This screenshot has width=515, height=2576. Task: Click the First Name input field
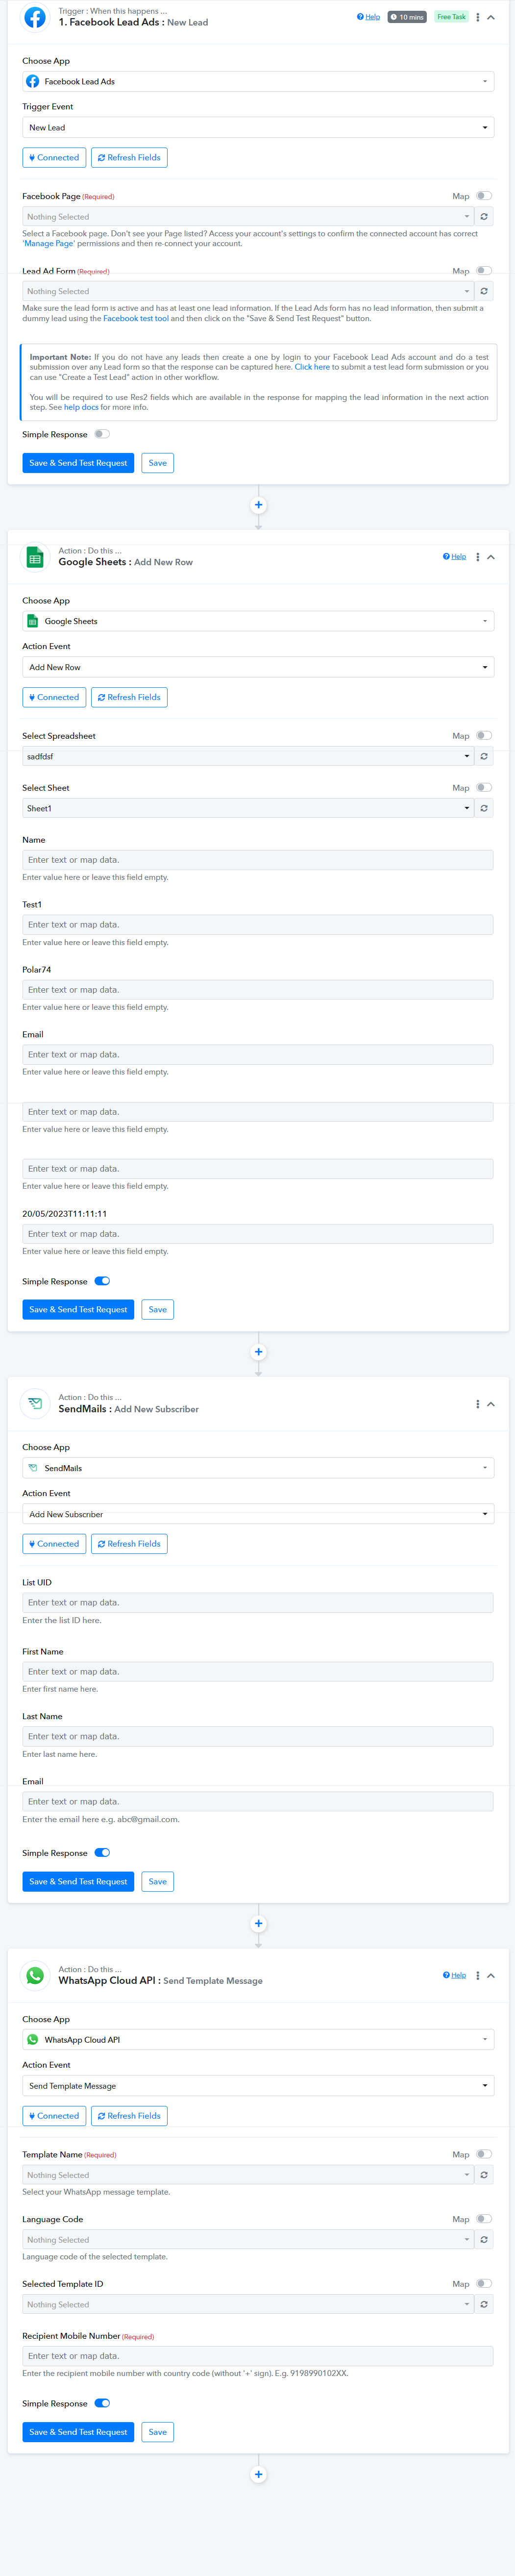tap(258, 1672)
